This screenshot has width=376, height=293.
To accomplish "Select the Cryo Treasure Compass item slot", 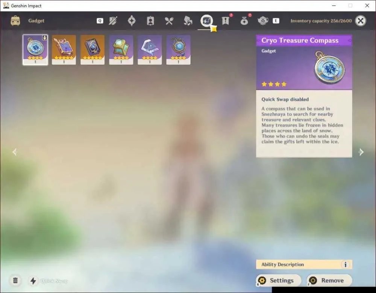I will (35, 50).
